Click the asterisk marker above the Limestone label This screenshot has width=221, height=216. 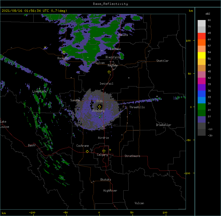pos(39,89)
